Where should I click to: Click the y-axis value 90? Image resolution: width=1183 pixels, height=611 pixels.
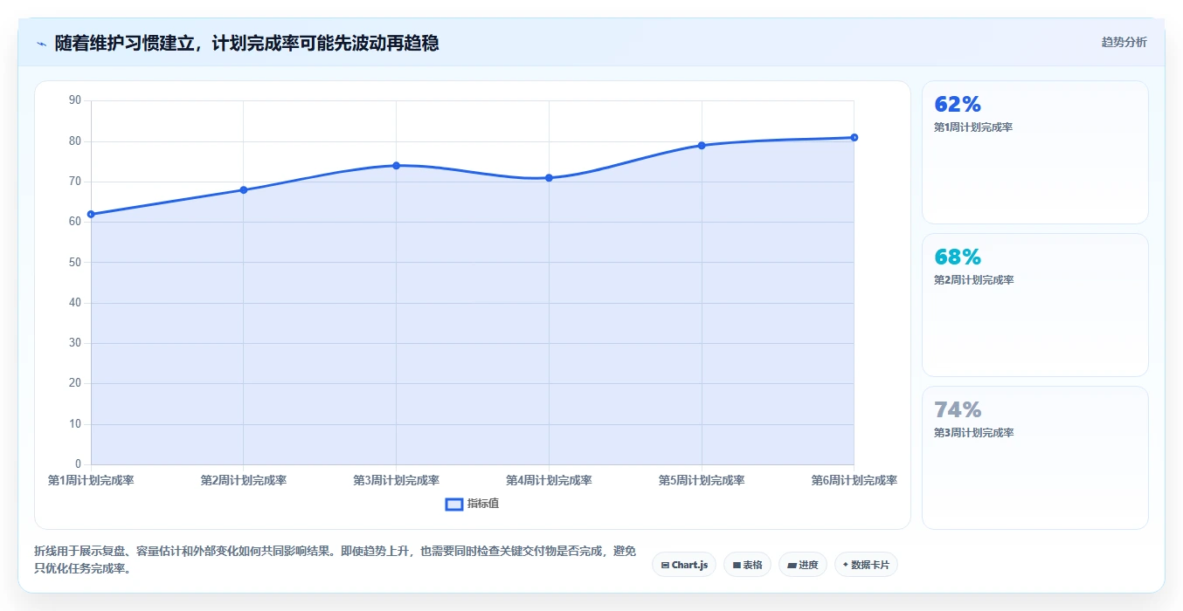[74, 100]
